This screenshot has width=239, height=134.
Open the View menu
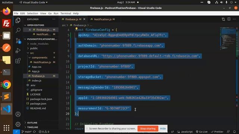43,13
